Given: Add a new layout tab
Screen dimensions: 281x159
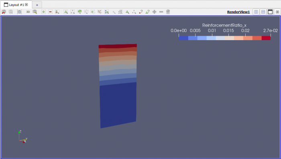Looking at the screenshot, I should pos(37,5).
